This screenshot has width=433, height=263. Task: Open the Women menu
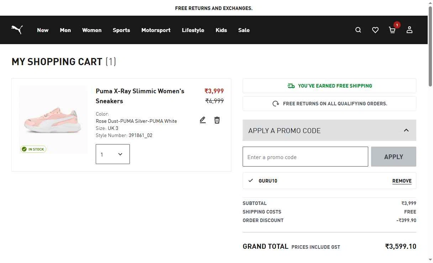(92, 30)
